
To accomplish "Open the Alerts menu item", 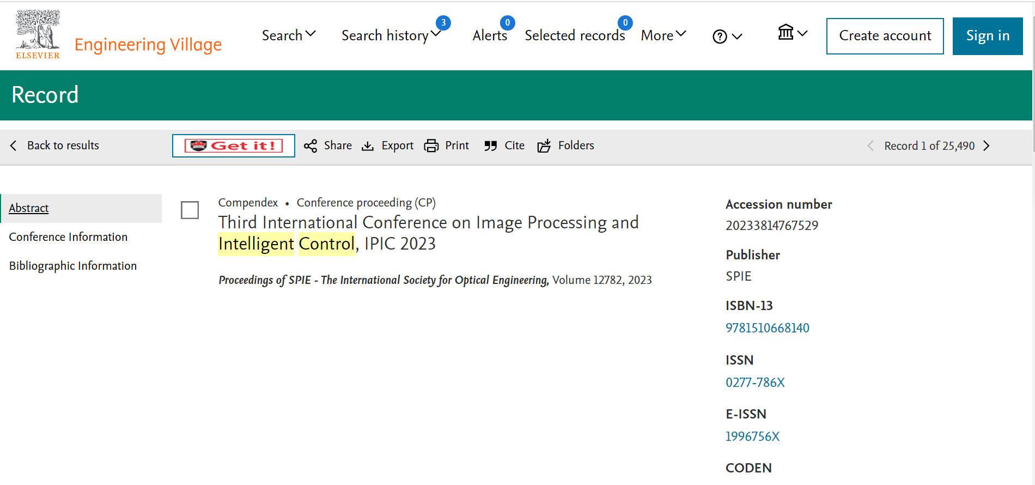I will click(x=490, y=35).
